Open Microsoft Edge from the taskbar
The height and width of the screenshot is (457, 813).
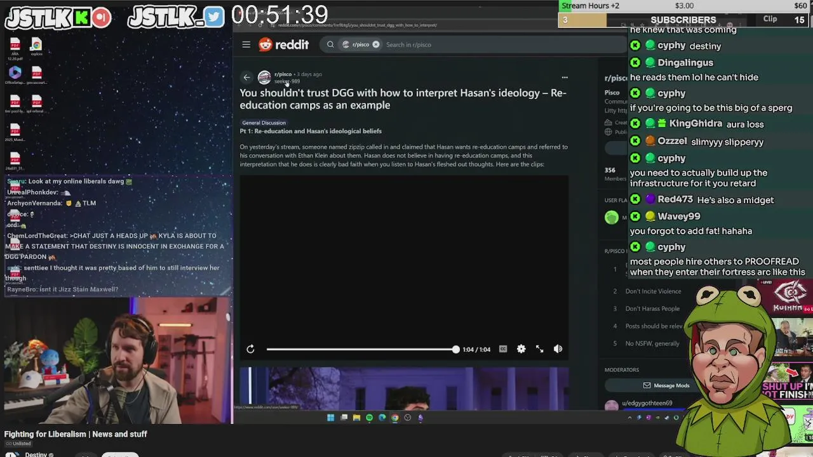382,418
